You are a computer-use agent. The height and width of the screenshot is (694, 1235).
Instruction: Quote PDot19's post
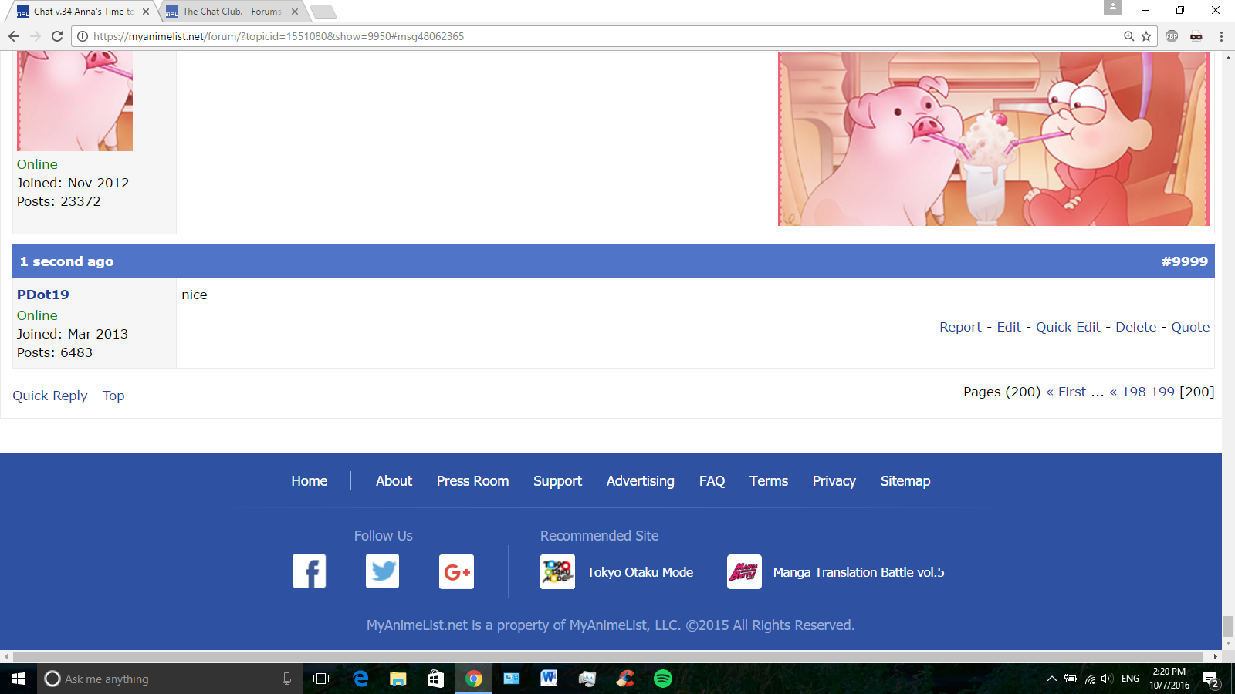[1190, 327]
